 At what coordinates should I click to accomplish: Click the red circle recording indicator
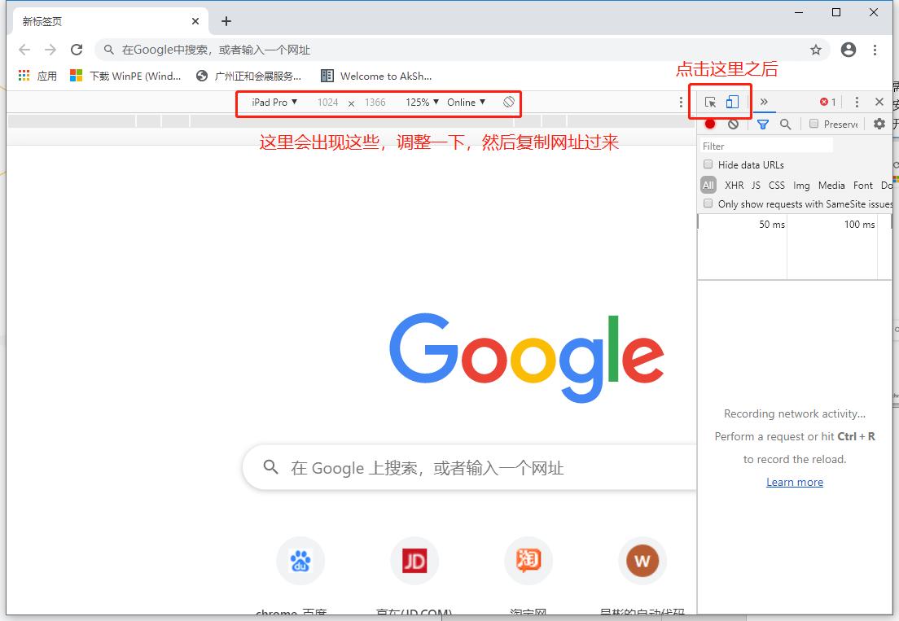point(710,125)
